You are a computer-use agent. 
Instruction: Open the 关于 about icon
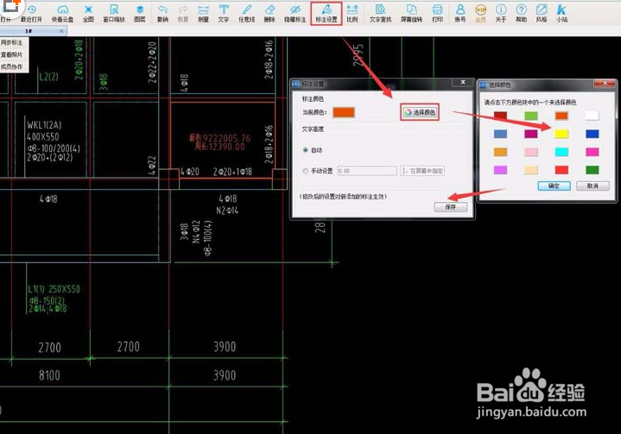(501, 13)
